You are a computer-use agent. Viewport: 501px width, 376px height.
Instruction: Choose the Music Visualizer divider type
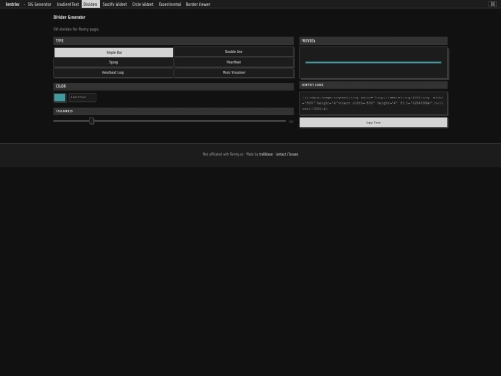tap(234, 73)
